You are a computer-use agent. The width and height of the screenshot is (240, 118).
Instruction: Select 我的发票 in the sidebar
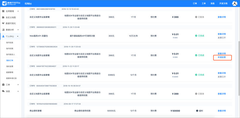10,66
